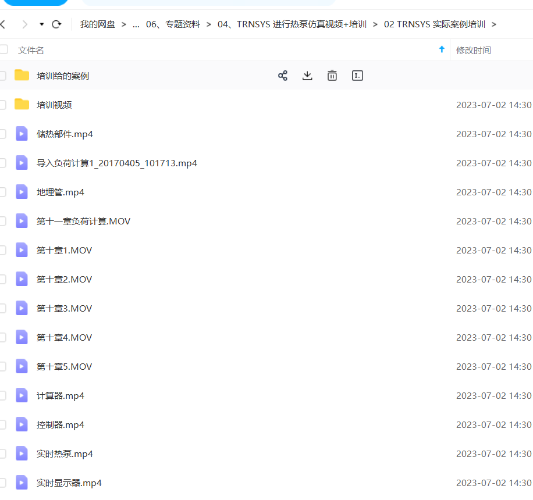Tick the select-all checkbox in header
533x500 pixels.
pos(3,49)
